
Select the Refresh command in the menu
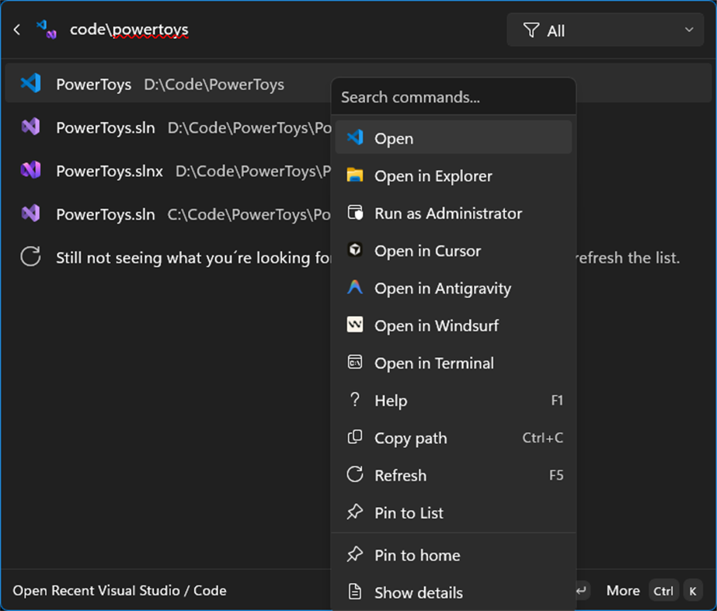(453, 475)
